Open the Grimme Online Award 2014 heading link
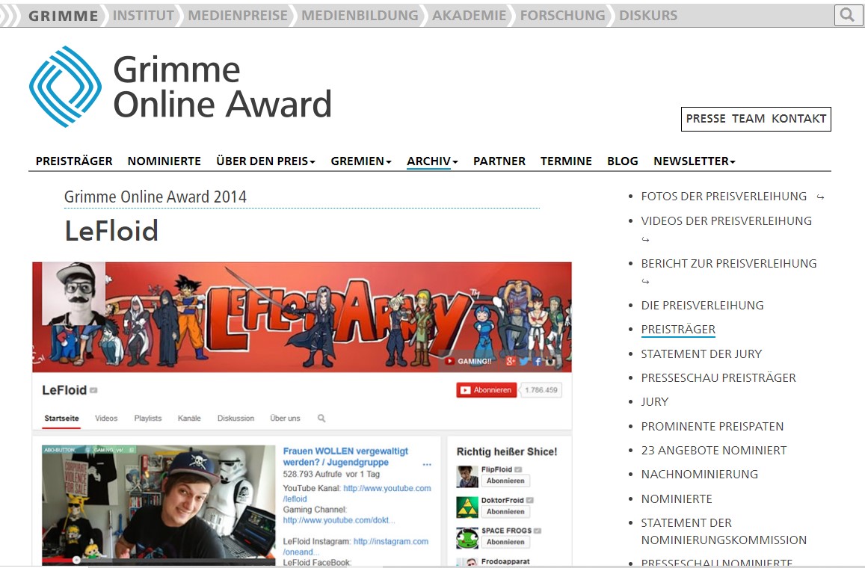 point(156,197)
